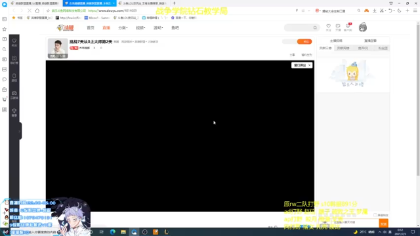Click the gamepad icon in browser toolbar
This screenshot has height=236, width=420.
click(366, 10)
